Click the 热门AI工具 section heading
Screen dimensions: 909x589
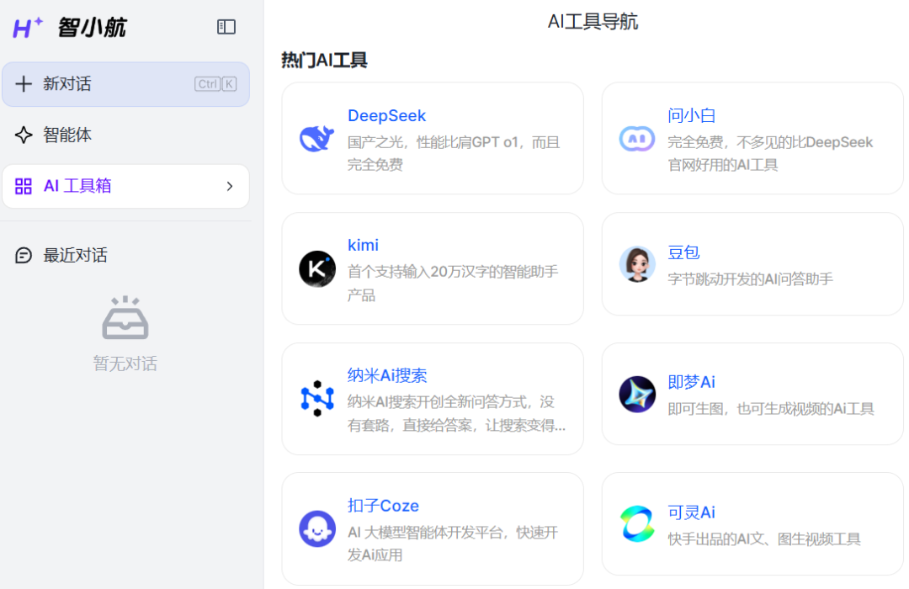coord(324,60)
